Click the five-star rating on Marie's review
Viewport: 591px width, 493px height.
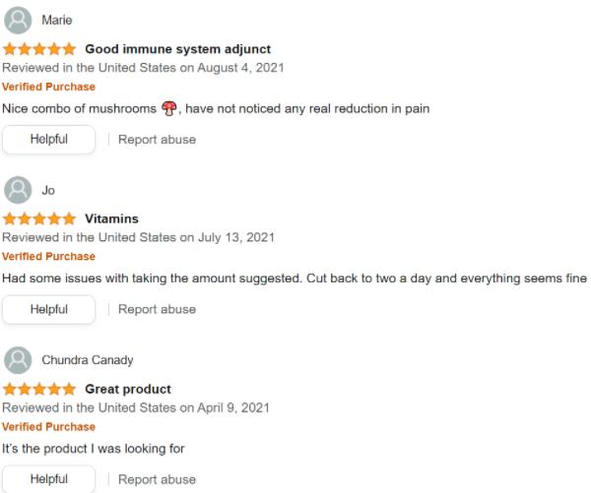(x=39, y=49)
